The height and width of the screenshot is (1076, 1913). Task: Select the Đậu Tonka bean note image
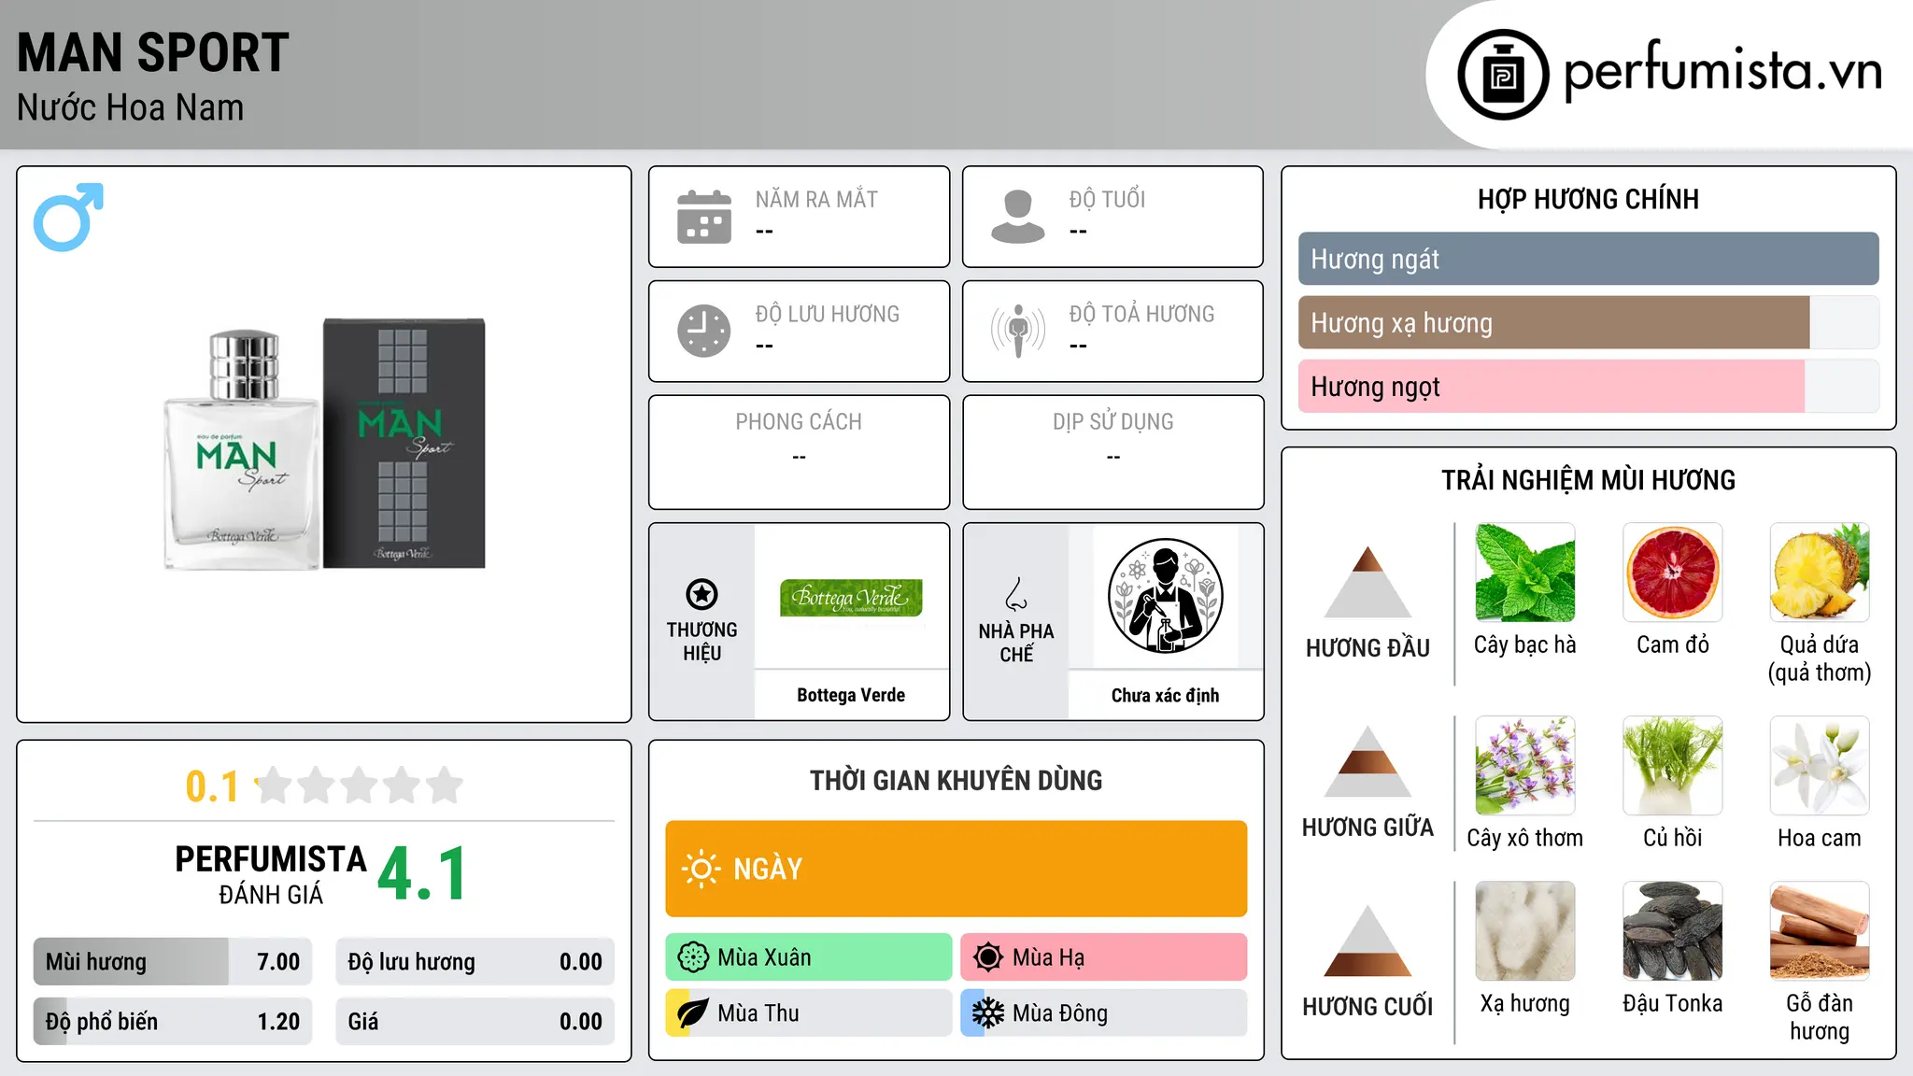coord(1673,931)
